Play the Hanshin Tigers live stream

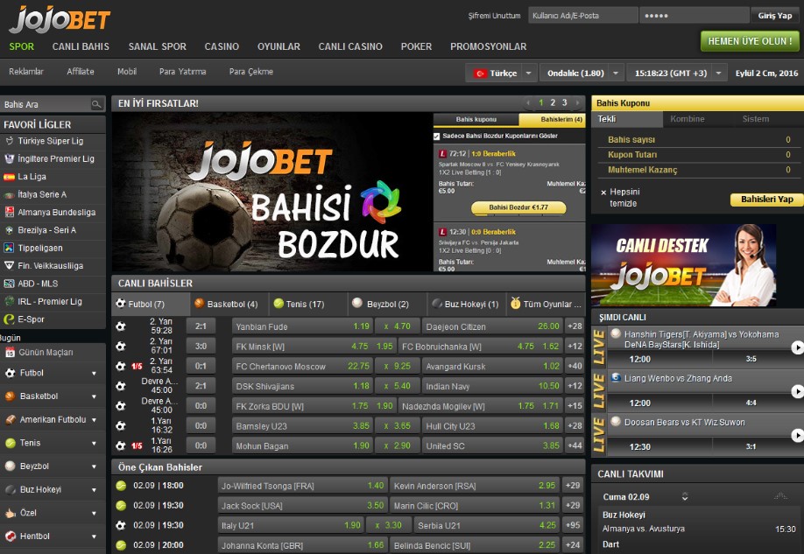pos(797,347)
